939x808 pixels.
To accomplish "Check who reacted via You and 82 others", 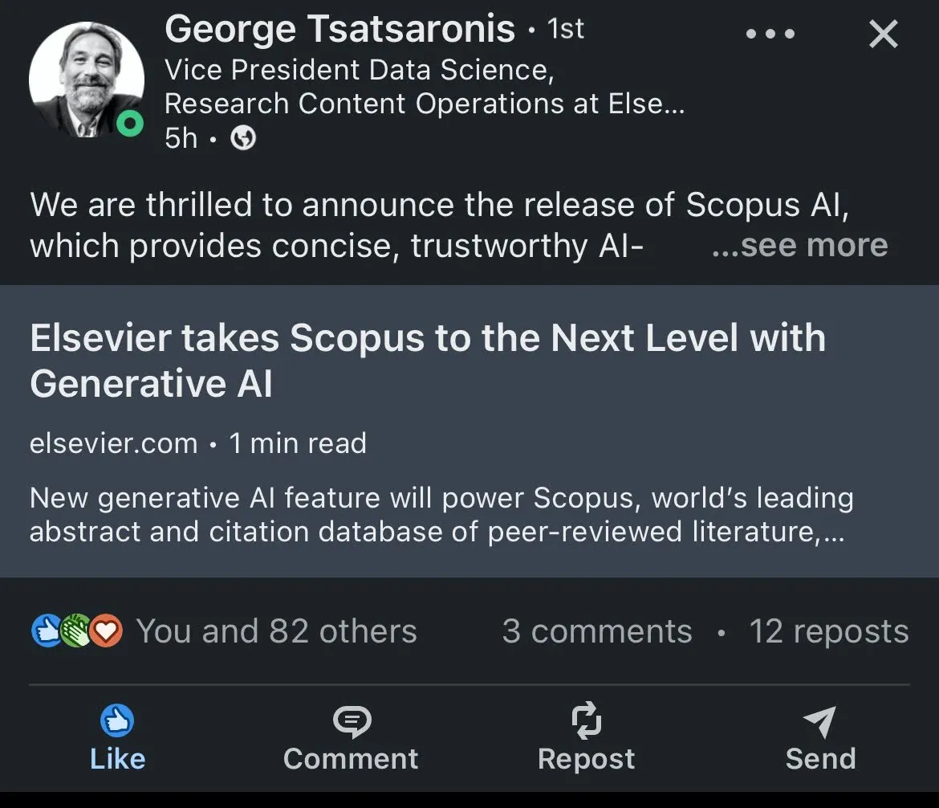I will [277, 631].
